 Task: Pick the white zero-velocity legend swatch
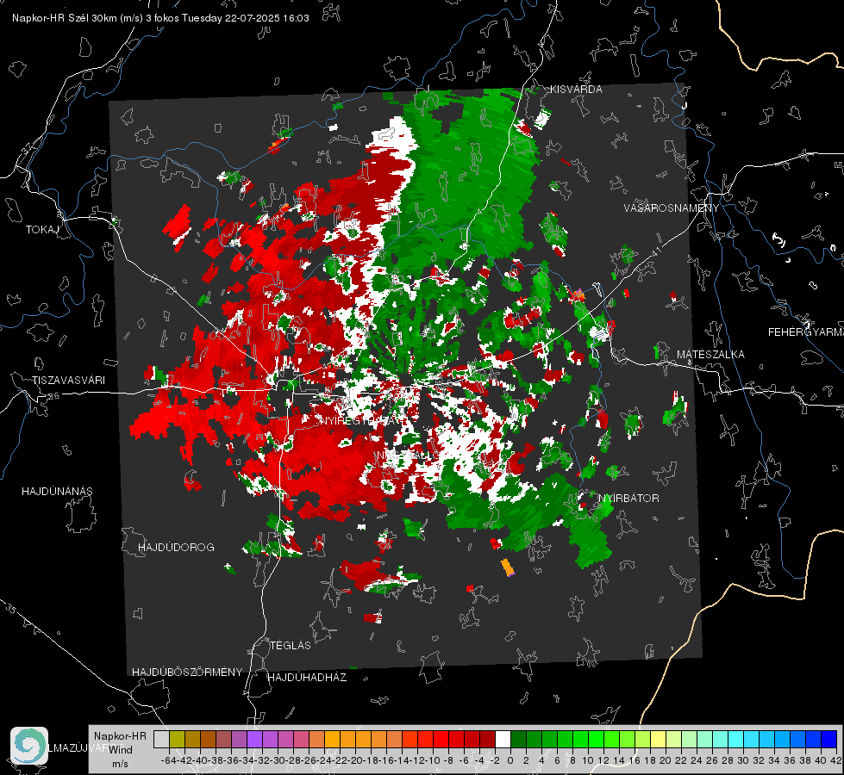pos(503,739)
